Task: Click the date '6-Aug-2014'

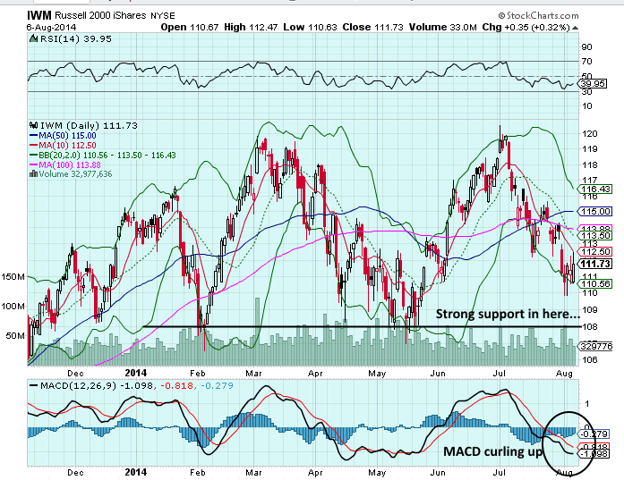Action: pyautogui.click(x=51, y=28)
